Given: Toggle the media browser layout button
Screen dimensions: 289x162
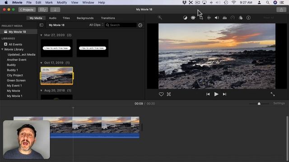Looking at the screenshot, I should tap(43, 9).
